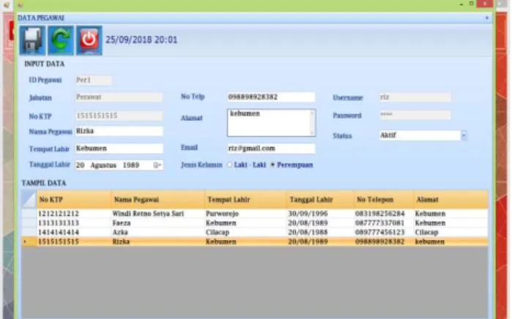This screenshot has height=319, width=512.
Task: Select row of Windi Retno Setya Sari
Action: click(x=255, y=214)
